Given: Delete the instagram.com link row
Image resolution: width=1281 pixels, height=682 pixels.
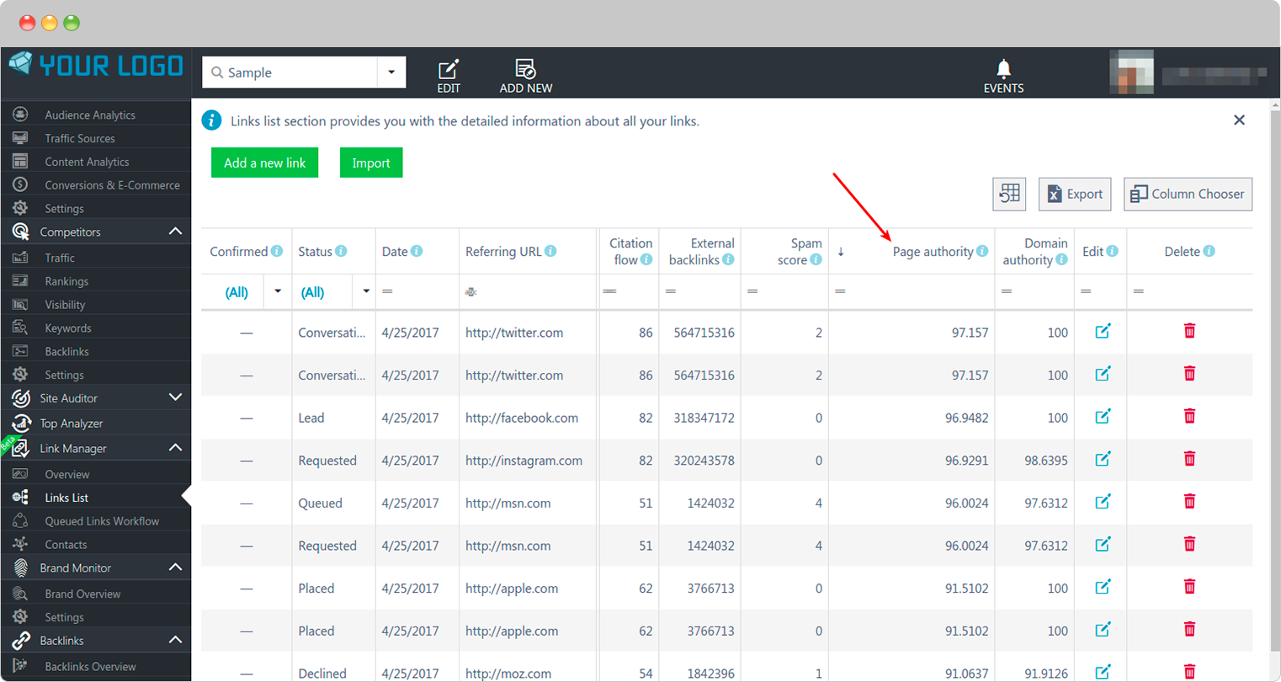Looking at the screenshot, I should pos(1189,459).
